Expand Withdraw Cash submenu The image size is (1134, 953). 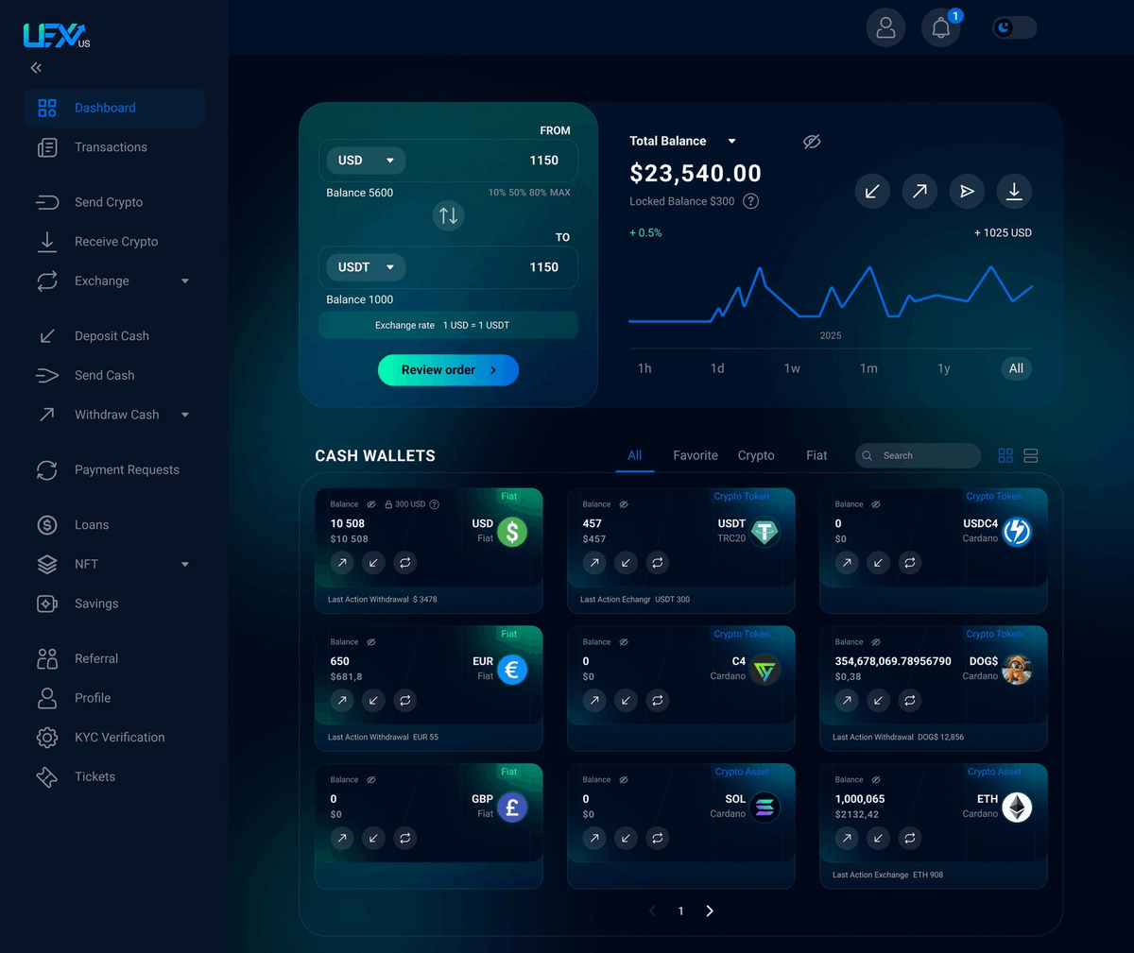click(185, 415)
